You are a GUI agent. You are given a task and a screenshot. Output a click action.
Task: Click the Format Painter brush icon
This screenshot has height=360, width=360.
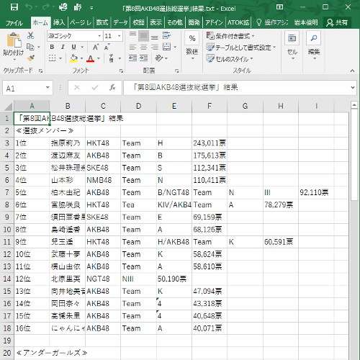click(31, 58)
